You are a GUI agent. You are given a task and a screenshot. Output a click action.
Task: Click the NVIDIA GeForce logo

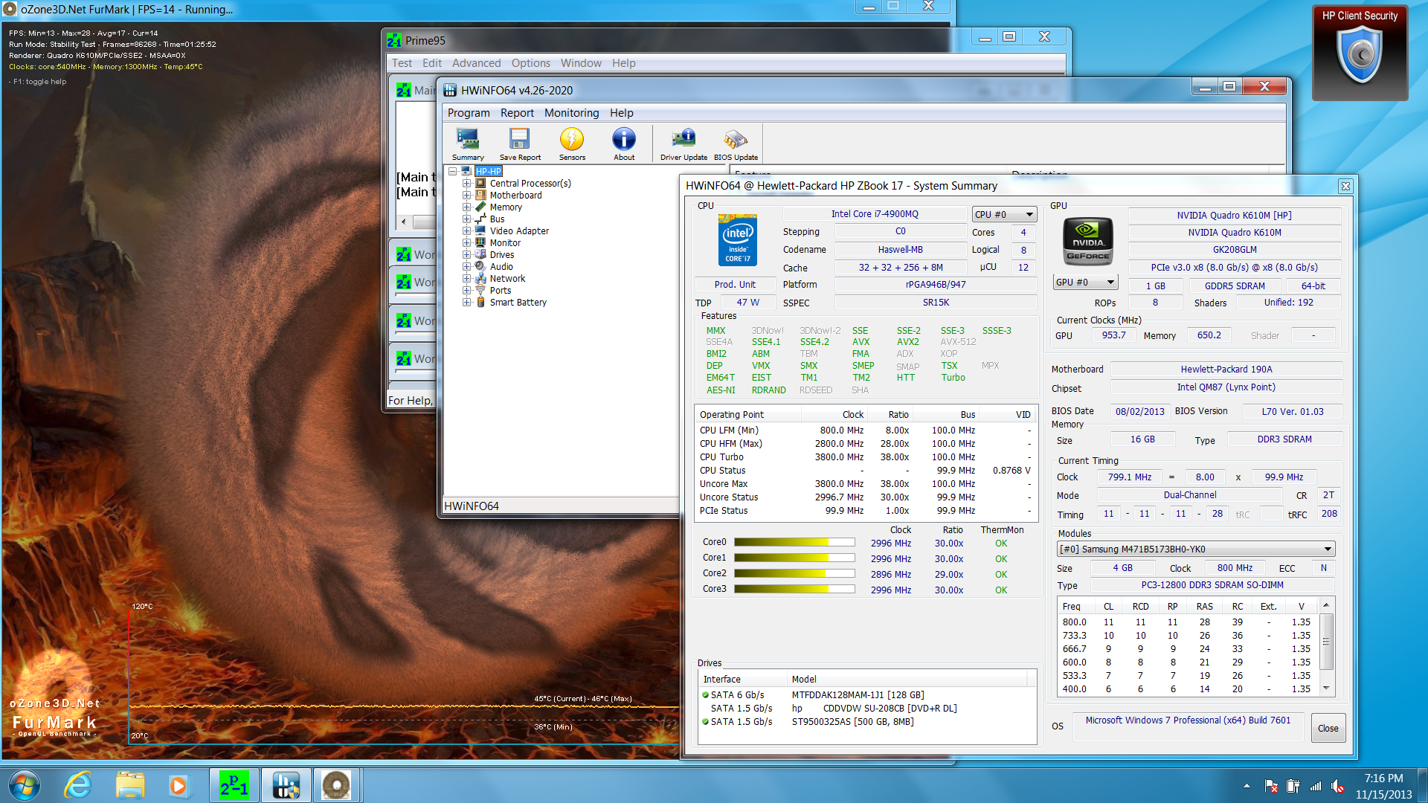click(x=1088, y=242)
